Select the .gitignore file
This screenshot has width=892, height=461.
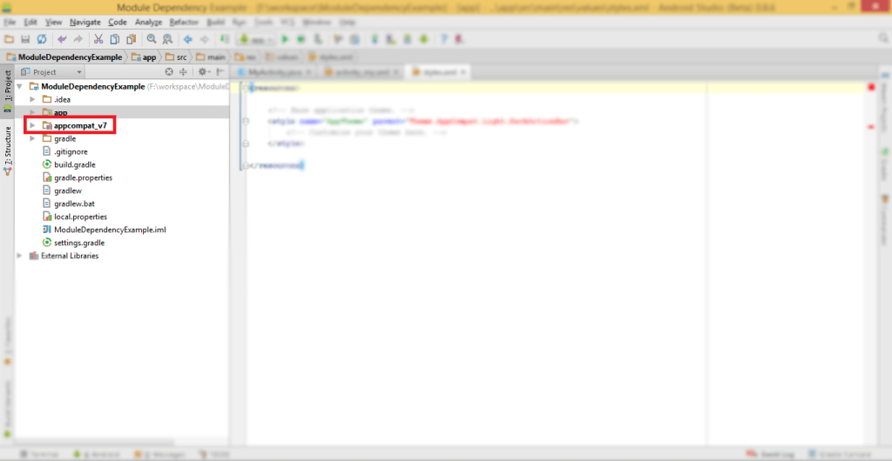click(x=71, y=151)
